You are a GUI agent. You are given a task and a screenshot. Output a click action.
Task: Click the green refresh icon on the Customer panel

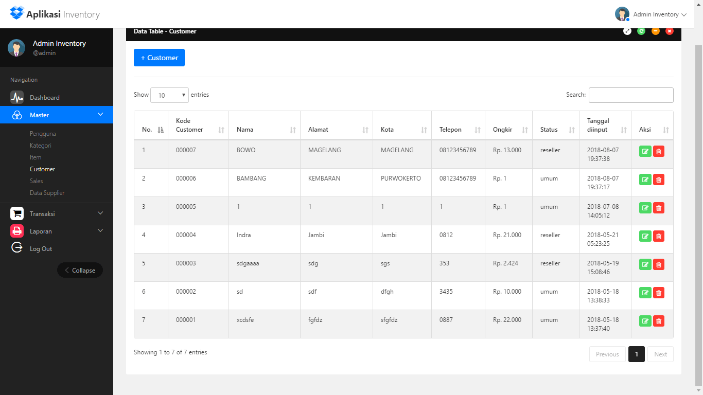coord(641,31)
